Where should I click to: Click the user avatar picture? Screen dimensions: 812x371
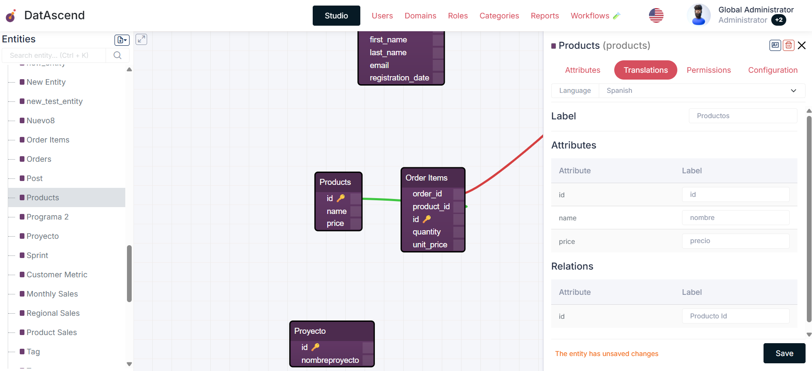pos(698,15)
